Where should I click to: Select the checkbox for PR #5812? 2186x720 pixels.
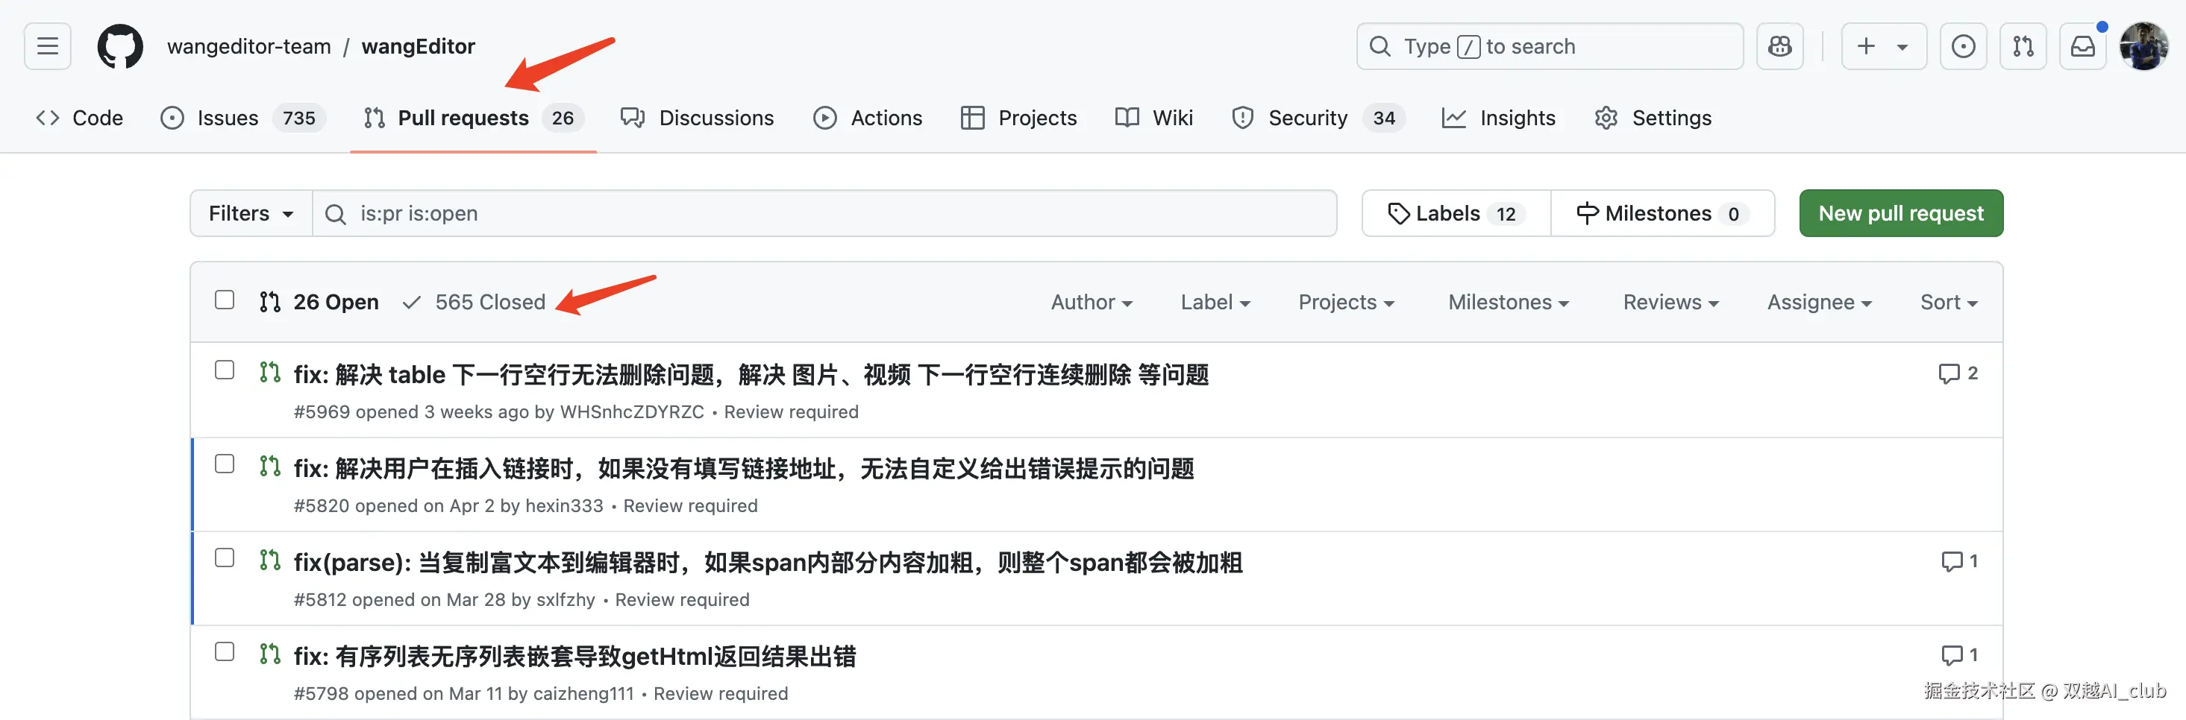tap(224, 558)
